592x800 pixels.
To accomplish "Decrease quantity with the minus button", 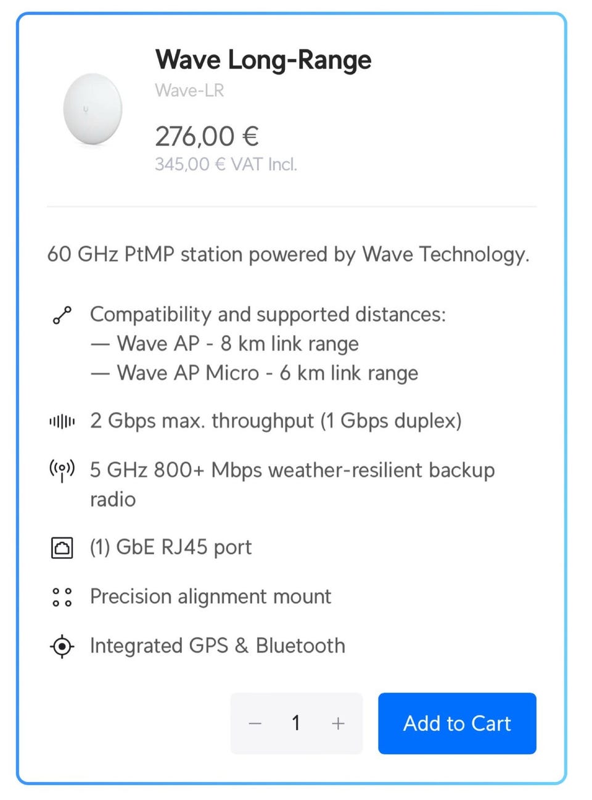I will click(x=255, y=724).
